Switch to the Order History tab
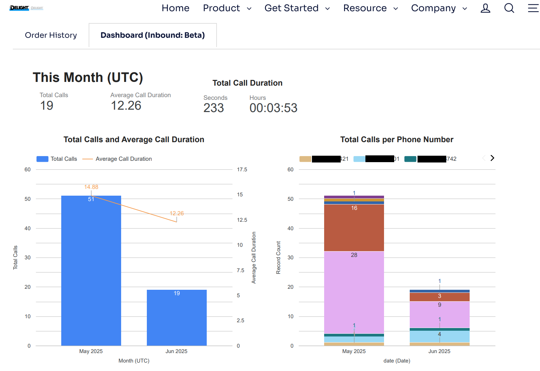 click(51, 35)
